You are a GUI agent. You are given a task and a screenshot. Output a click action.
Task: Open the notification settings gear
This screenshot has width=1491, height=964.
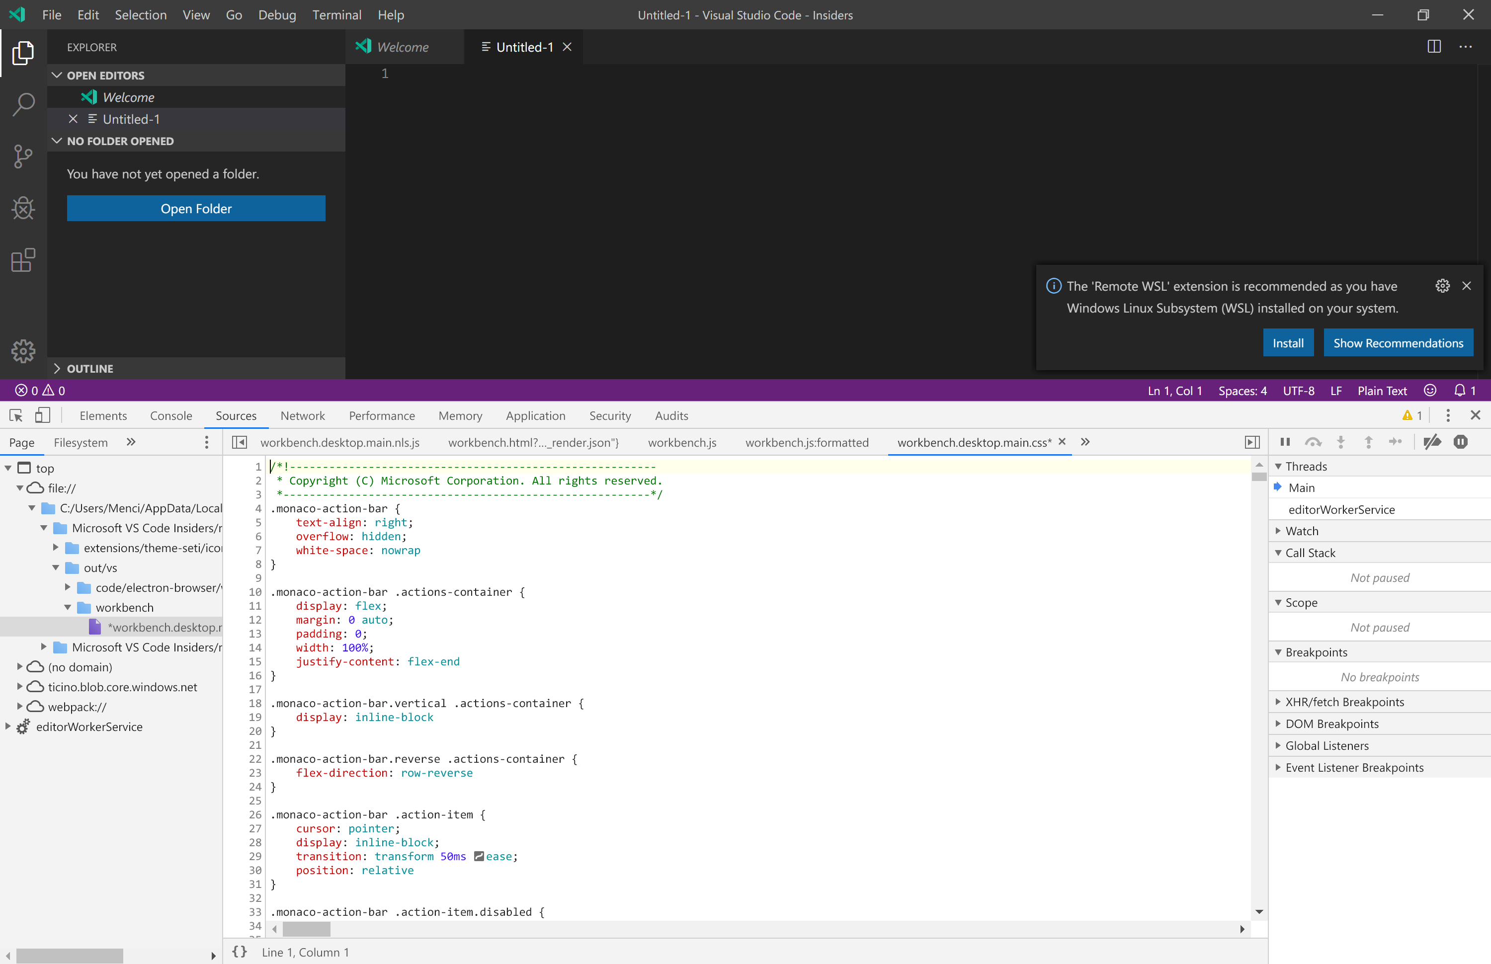(x=1443, y=285)
